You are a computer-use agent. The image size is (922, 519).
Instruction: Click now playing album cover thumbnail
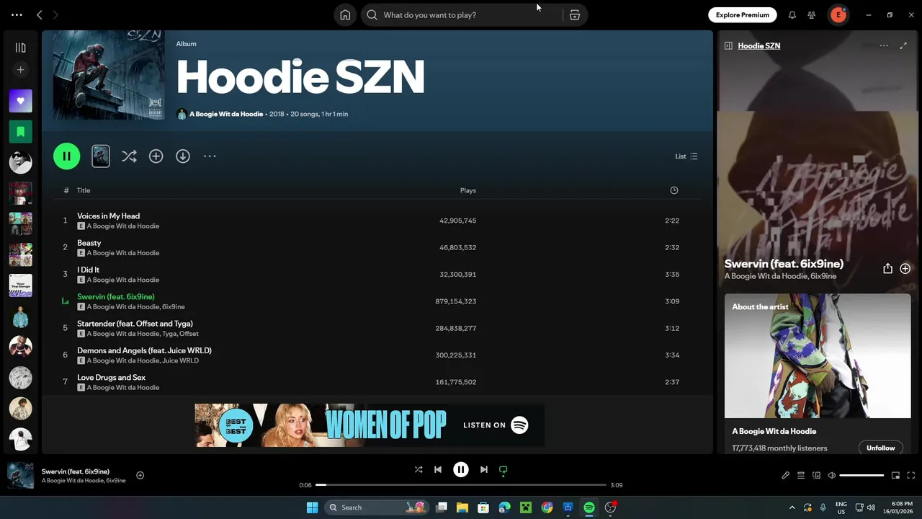(x=20, y=475)
